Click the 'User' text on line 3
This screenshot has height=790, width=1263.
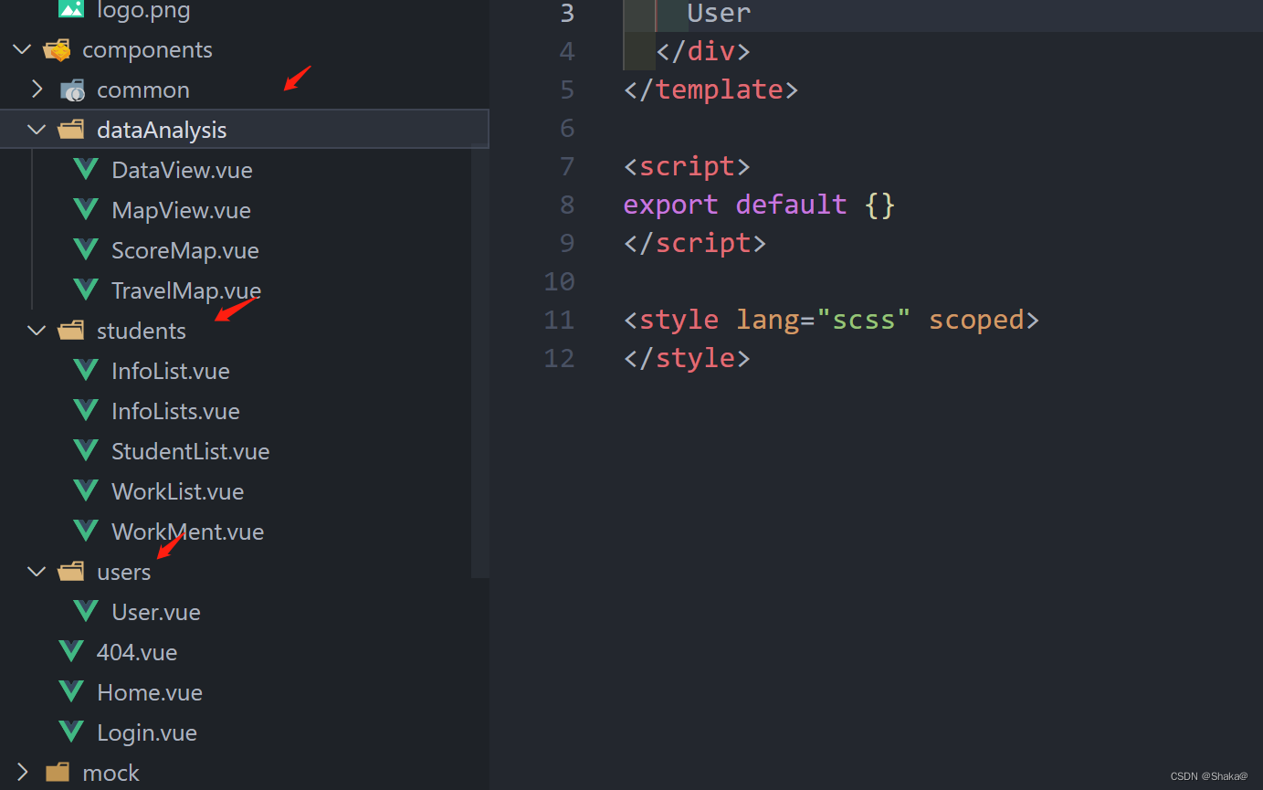719,13
